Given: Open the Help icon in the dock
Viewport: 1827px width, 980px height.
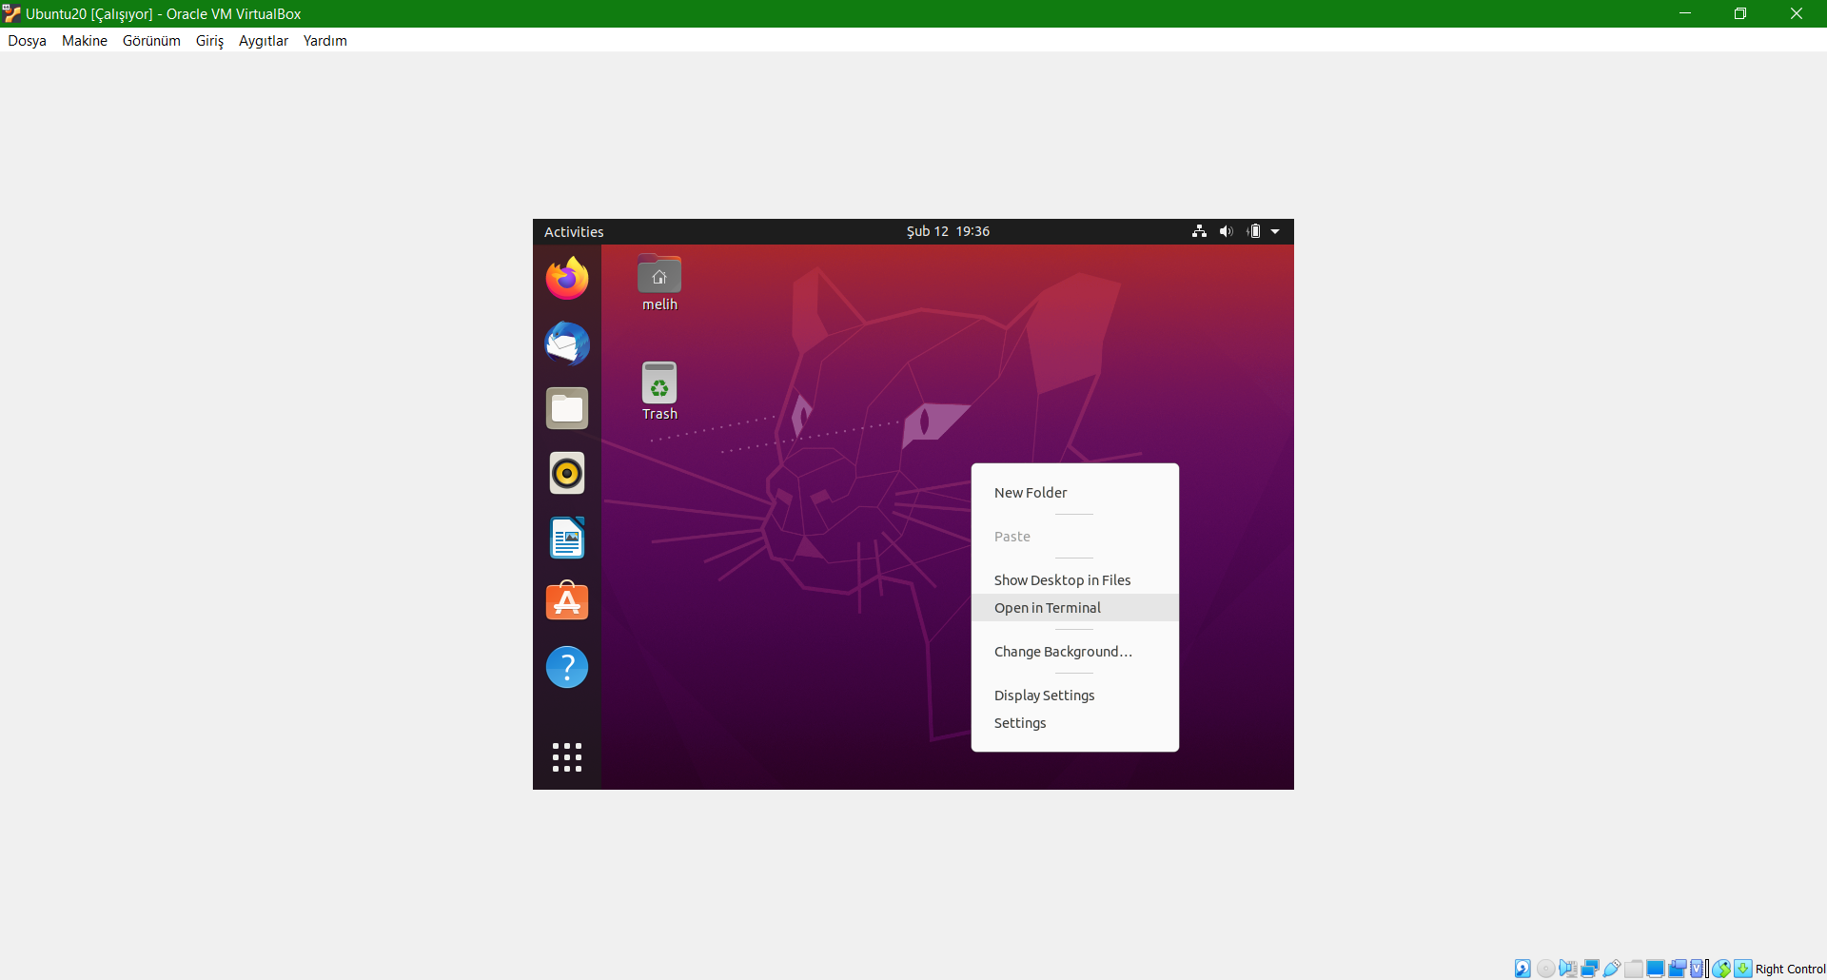Looking at the screenshot, I should (x=567, y=667).
